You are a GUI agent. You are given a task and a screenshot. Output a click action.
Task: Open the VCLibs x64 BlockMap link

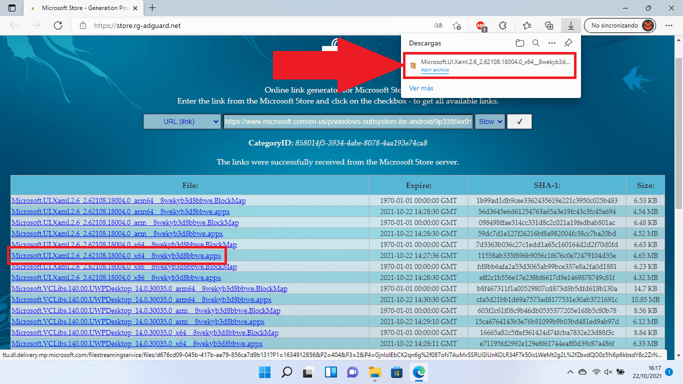[145, 332]
